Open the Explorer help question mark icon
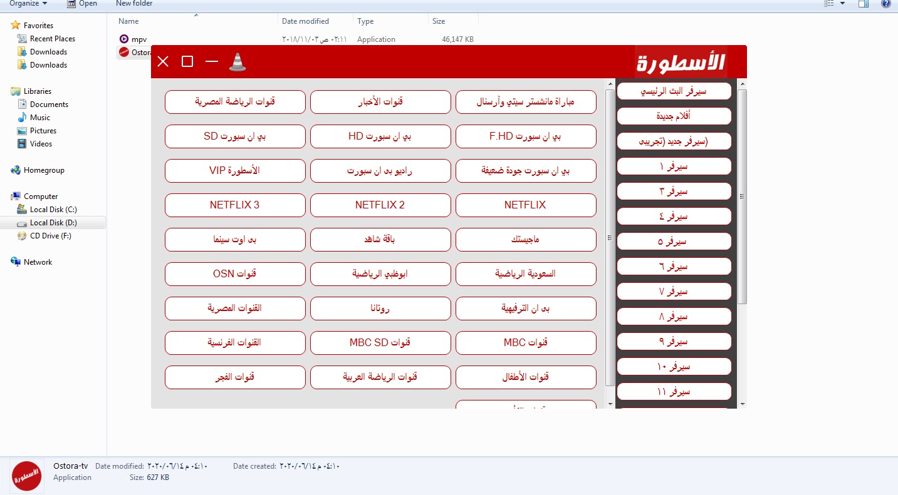 pos(885,4)
